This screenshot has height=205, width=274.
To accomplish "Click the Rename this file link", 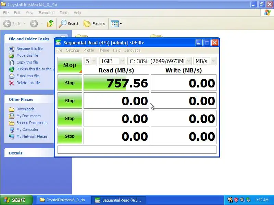I will tap(29, 49).
